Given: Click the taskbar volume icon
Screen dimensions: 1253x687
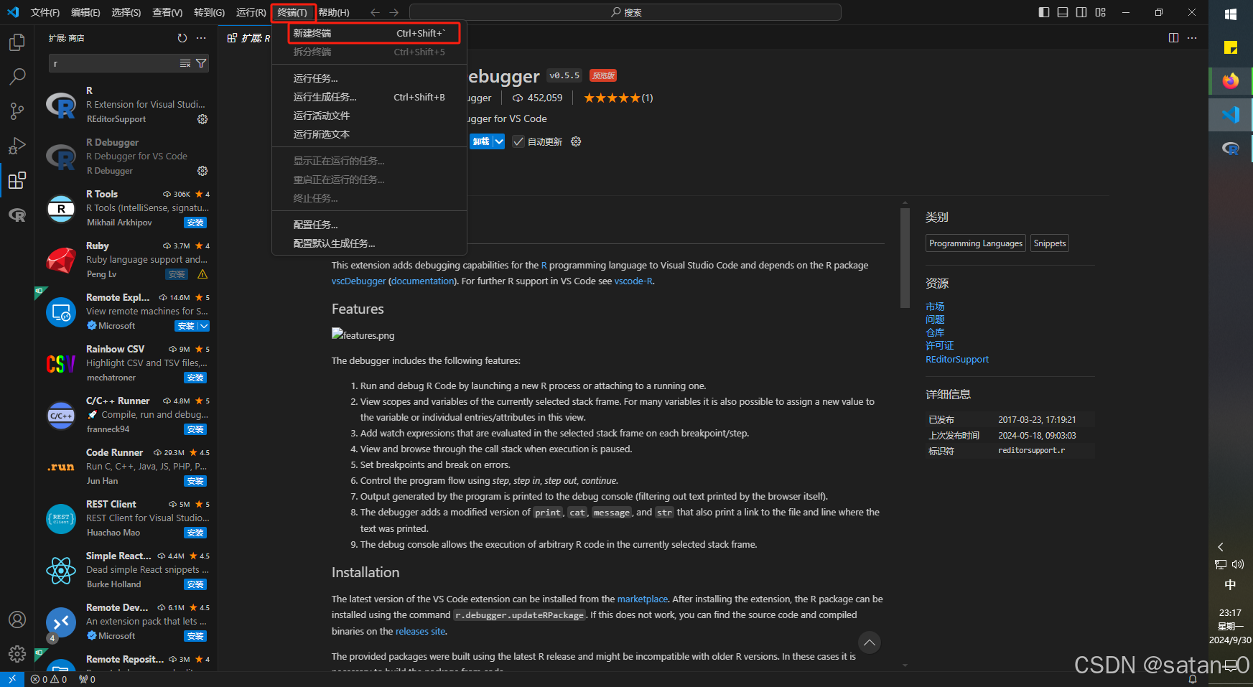Looking at the screenshot, I should (x=1238, y=564).
